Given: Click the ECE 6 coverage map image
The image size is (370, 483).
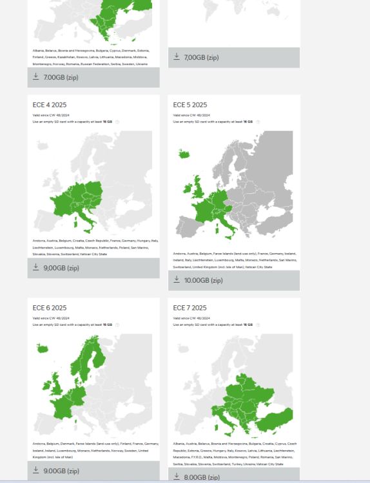Looking at the screenshot, I should [93, 385].
